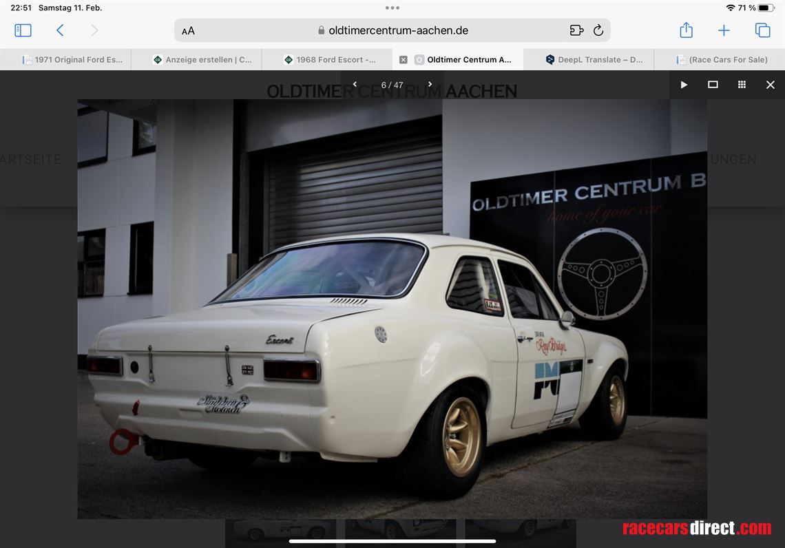This screenshot has width=785, height=548.
Task: Open the AA reader view menu
Action: [188, 31]
